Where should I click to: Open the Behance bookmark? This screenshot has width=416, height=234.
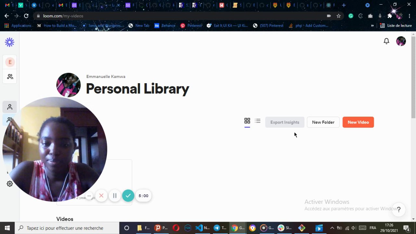[x=165, y=25]
